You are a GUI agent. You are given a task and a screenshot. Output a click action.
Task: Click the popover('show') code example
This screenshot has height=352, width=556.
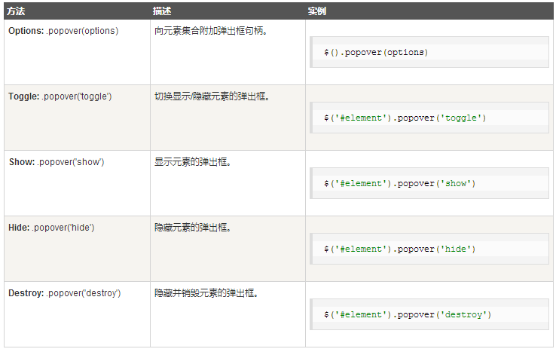point(429,183)
